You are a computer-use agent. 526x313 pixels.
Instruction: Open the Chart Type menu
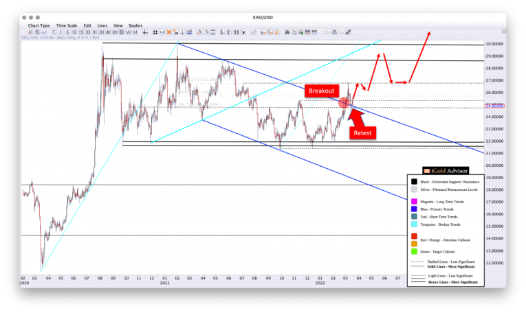click(39, 25)
